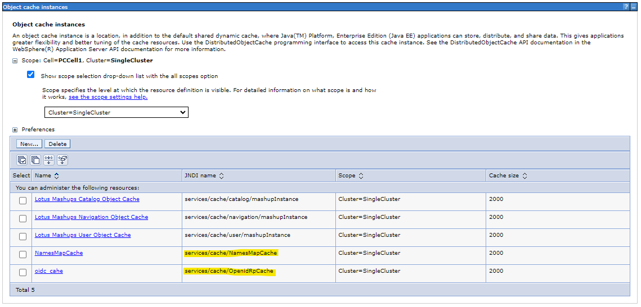The width and height of the screenshot is (641, 307).
Task: Open Lotus Mashups Catalog Object Cache link
Action: (87, 199)
